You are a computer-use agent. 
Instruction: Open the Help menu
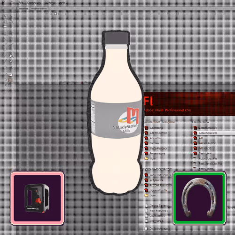click(62, 3)
